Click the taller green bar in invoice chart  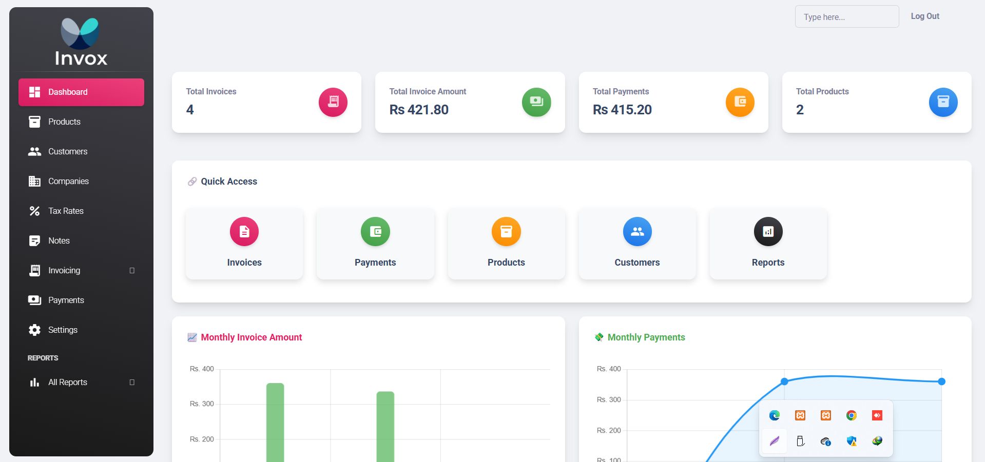click(275, 423)
